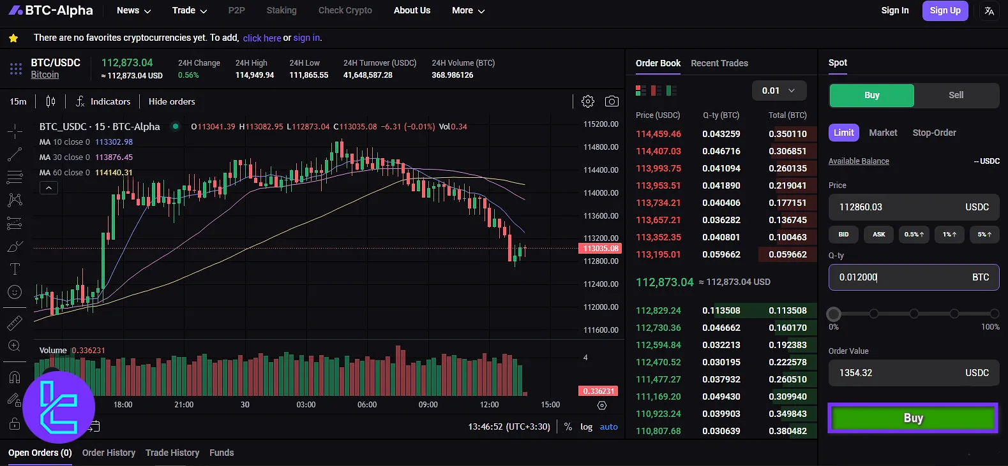Open the order book precision 0.01 dropdown
Image resolution: width=1008 pixels, height=466 pixels.
pyautogui.click(x=779, y=91)
